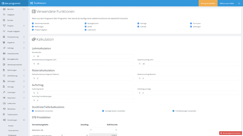Screen dimensions: 243x136
Task: Open the Arbeitsberichte menu item
Action: pos(13,53)
